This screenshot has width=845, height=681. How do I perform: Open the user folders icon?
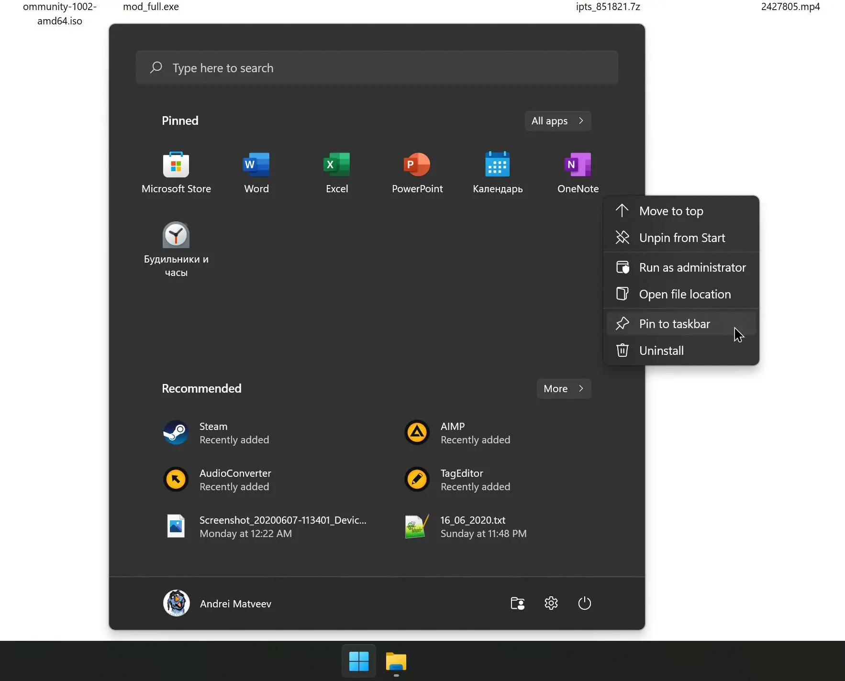click(x=518, y=603)
